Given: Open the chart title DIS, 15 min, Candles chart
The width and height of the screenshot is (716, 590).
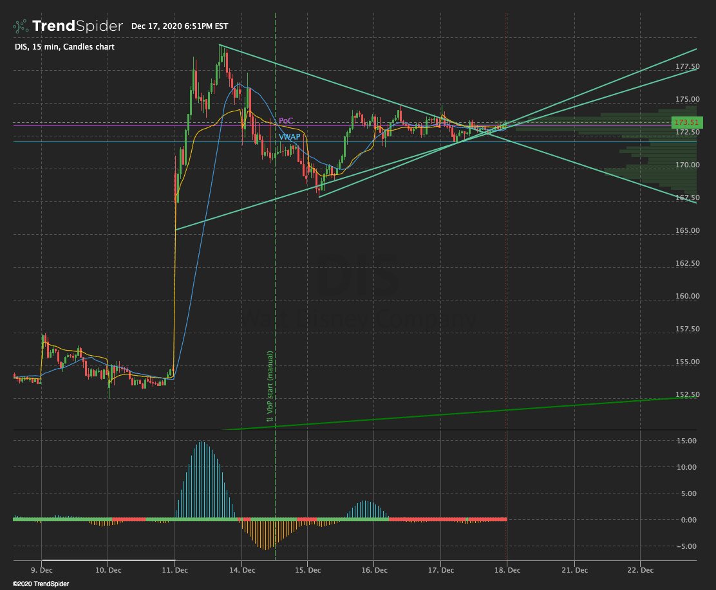Looking at the screenshot, I should [64, 47].
